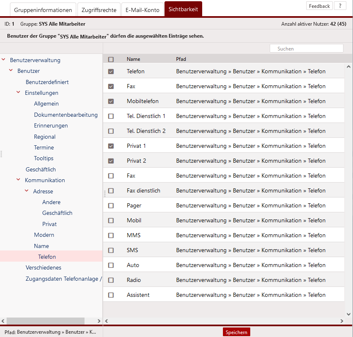
Task: Select Dokumentenbearbeitung in the tree
Action: click(x=66, y=115)
